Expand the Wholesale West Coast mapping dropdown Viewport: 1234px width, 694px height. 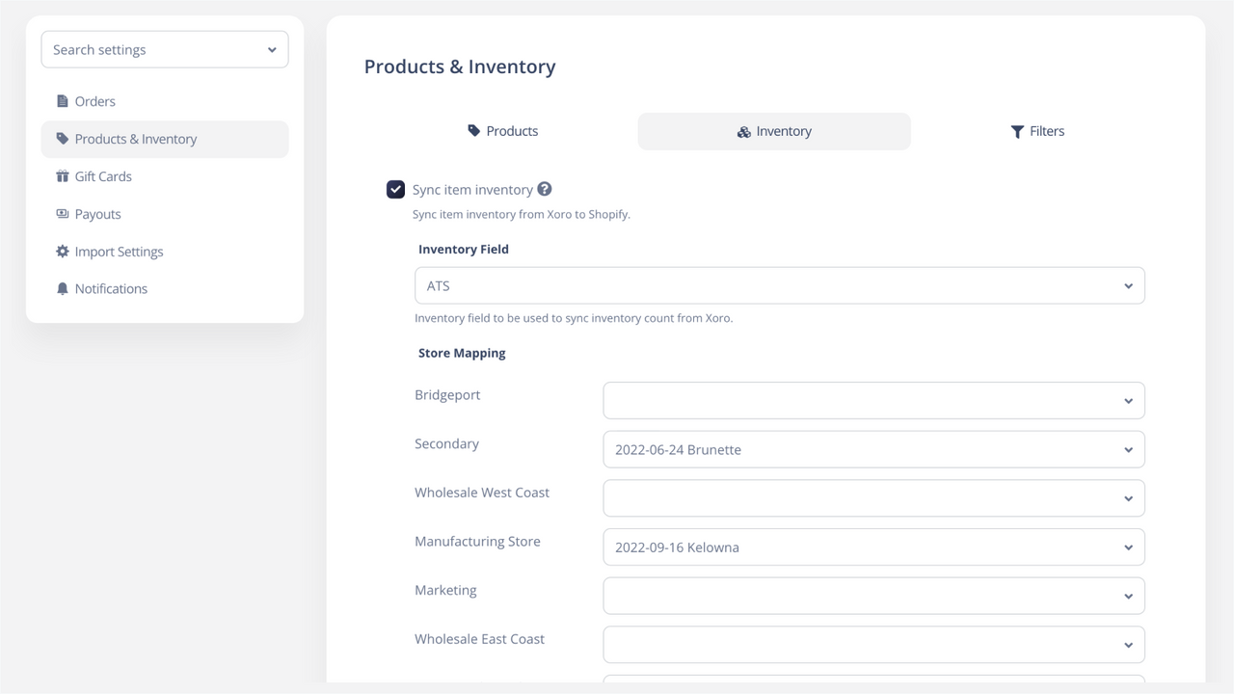click(874, 498)
